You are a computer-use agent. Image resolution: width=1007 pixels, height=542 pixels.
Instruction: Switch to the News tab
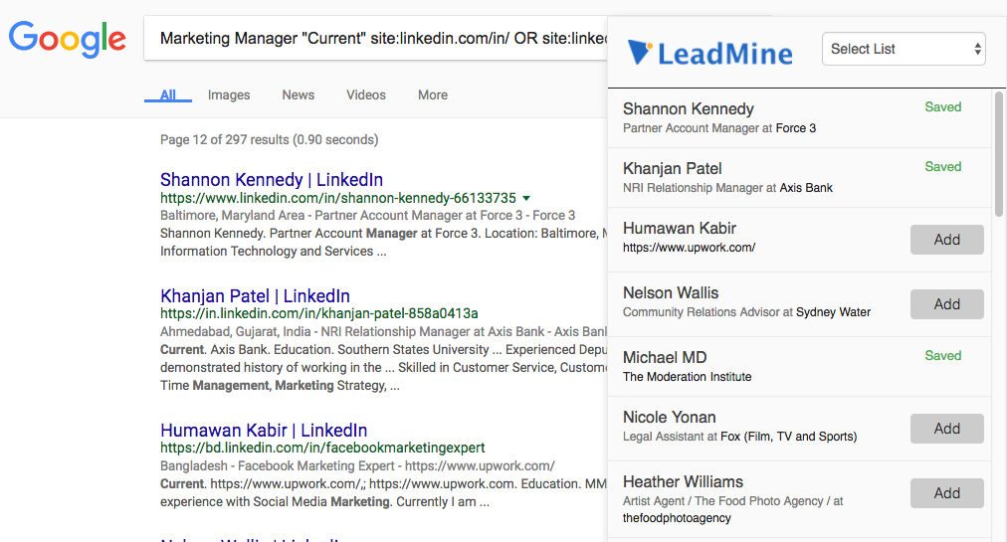(298, 95)
